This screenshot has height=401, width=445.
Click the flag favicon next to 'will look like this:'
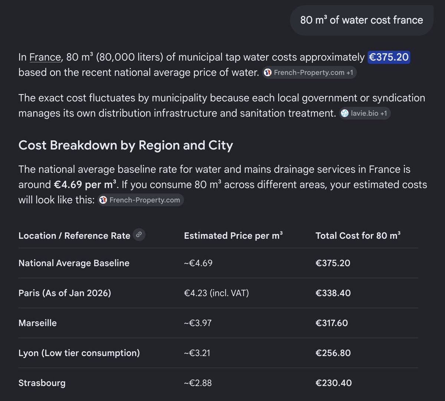click(x=103, y=200)
